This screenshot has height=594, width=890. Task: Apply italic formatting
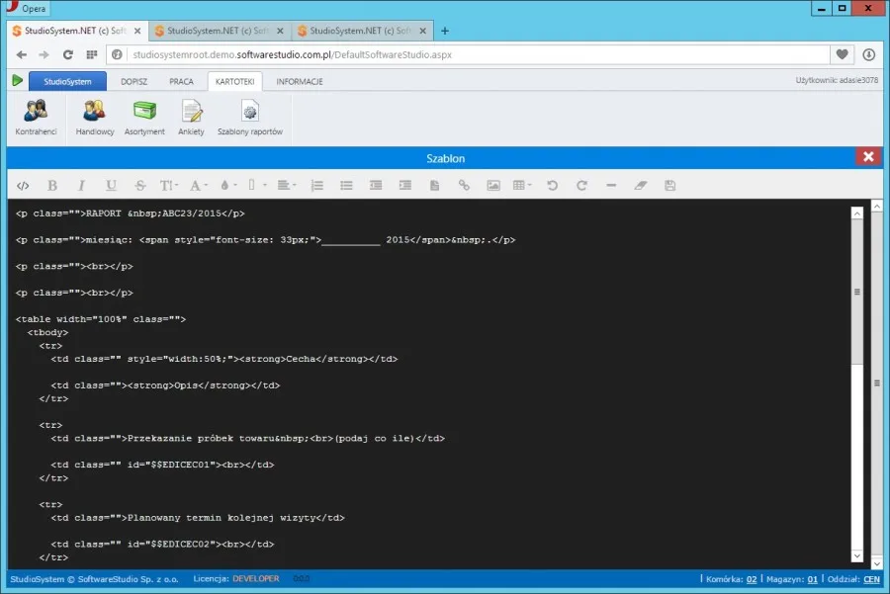(x=81, y=186)
